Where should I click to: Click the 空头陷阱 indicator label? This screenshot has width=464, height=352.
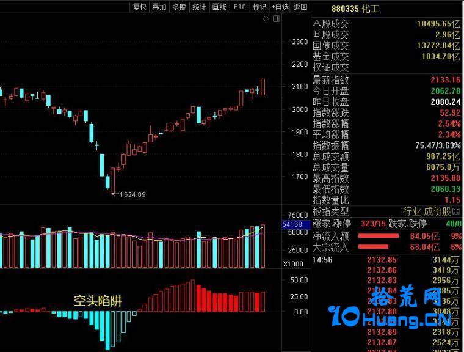point(98,301)
